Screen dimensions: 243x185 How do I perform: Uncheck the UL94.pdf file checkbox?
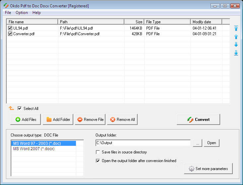(10, 28)
